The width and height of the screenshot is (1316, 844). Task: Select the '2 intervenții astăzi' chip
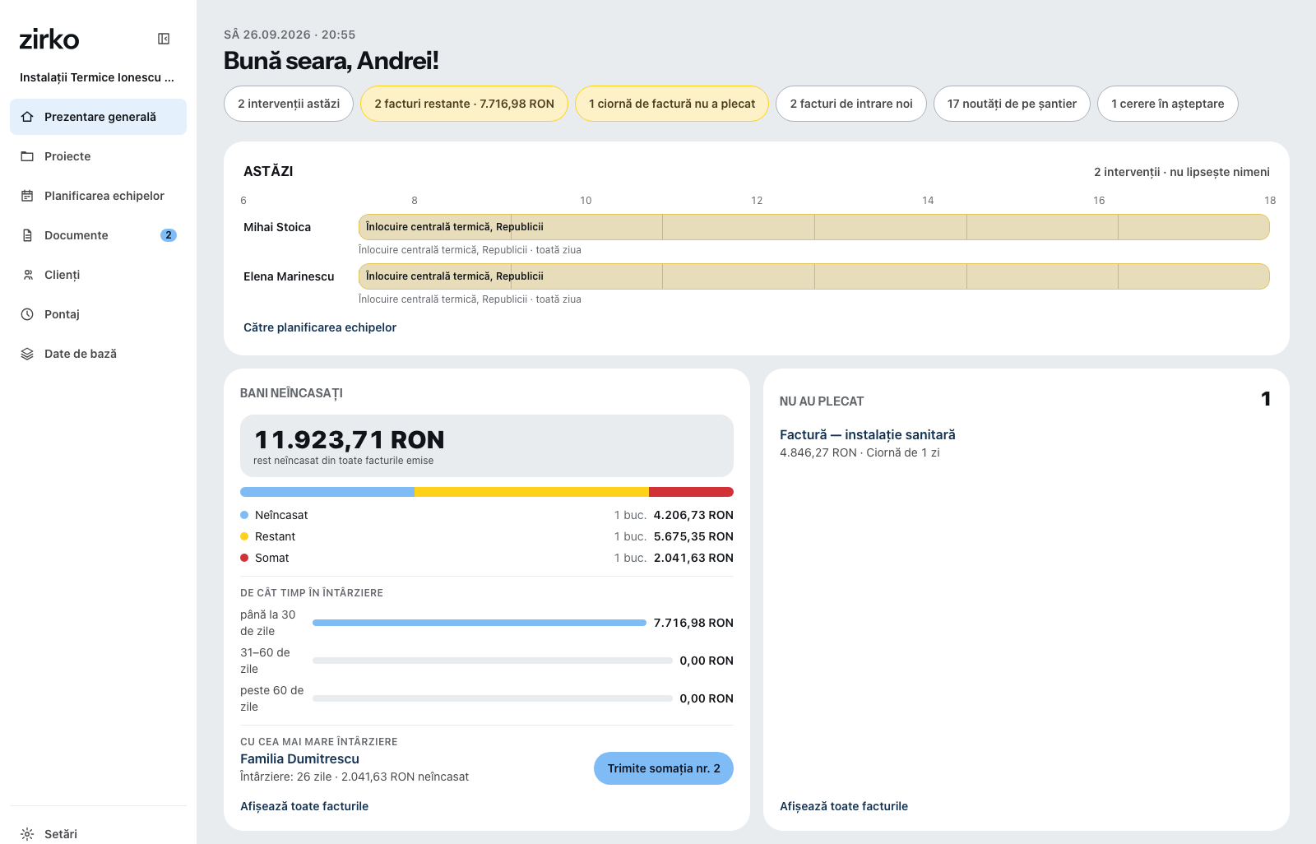289,104
